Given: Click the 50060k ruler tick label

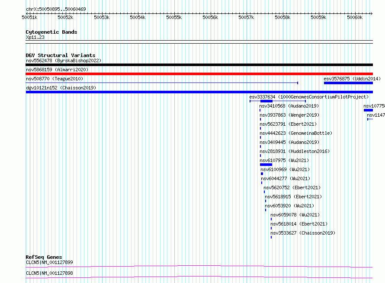Looking at the screenshot, I should tap(355, 17).
